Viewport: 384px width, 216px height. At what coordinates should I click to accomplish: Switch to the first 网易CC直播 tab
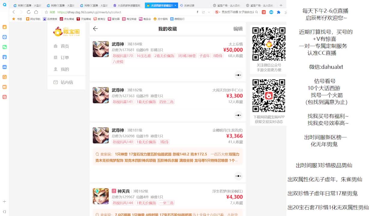click(x=27, y=5)
